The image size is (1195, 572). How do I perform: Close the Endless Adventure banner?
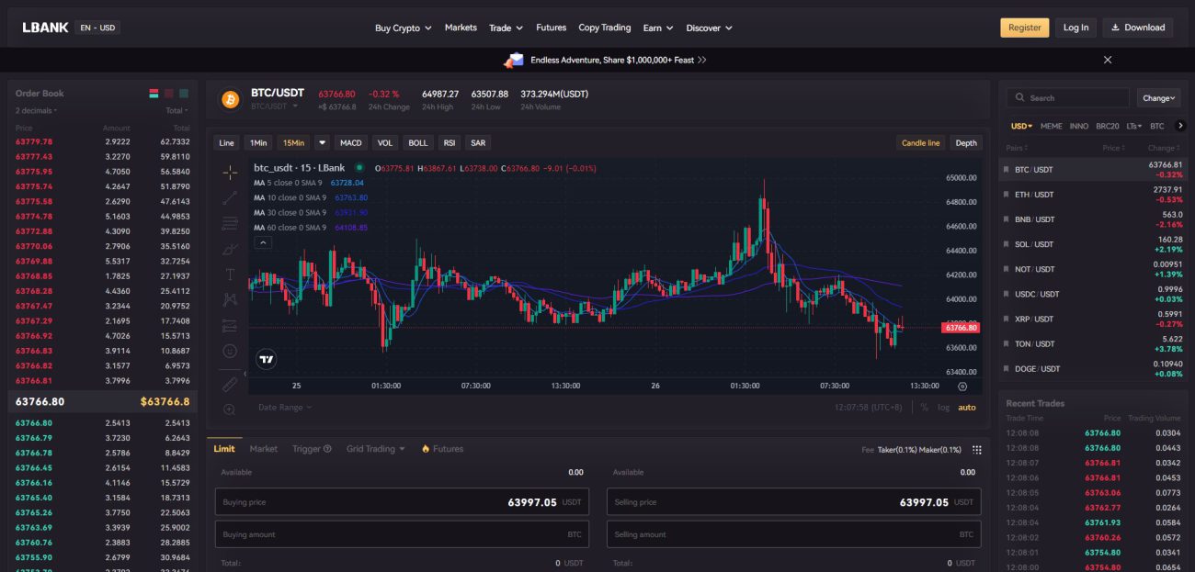pos(1108,60)
